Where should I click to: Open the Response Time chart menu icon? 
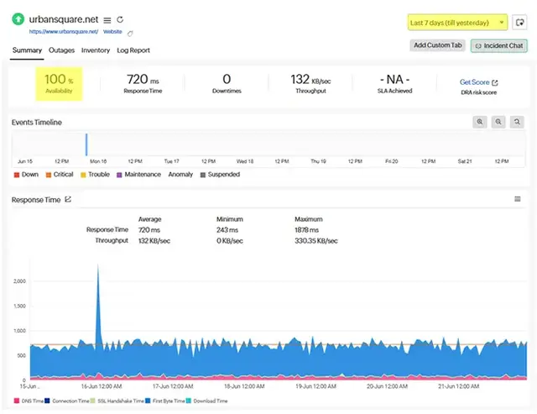[x=518, y=199]
